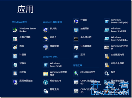Start 写字板 WordPad
The height and width of the screenshot is (98, 132).
(19, 73)
